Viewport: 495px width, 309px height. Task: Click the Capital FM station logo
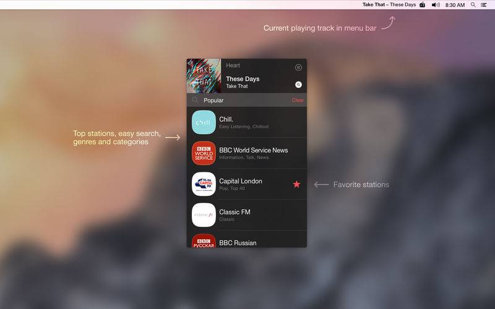(204, 184)
